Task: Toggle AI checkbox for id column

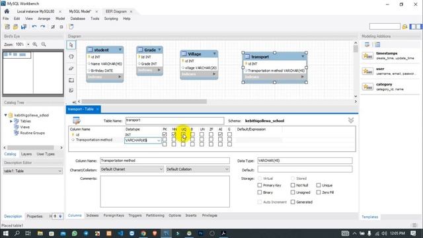Action: (220, 134)
